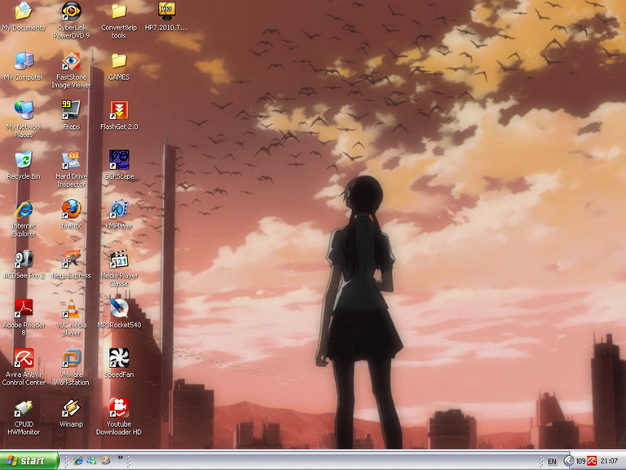Select the Recycle Bin

coord(24,165)
